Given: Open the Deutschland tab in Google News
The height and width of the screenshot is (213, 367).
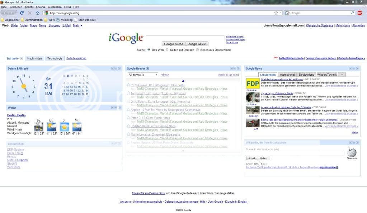Looking at the screenshot, I should (306, 75).
